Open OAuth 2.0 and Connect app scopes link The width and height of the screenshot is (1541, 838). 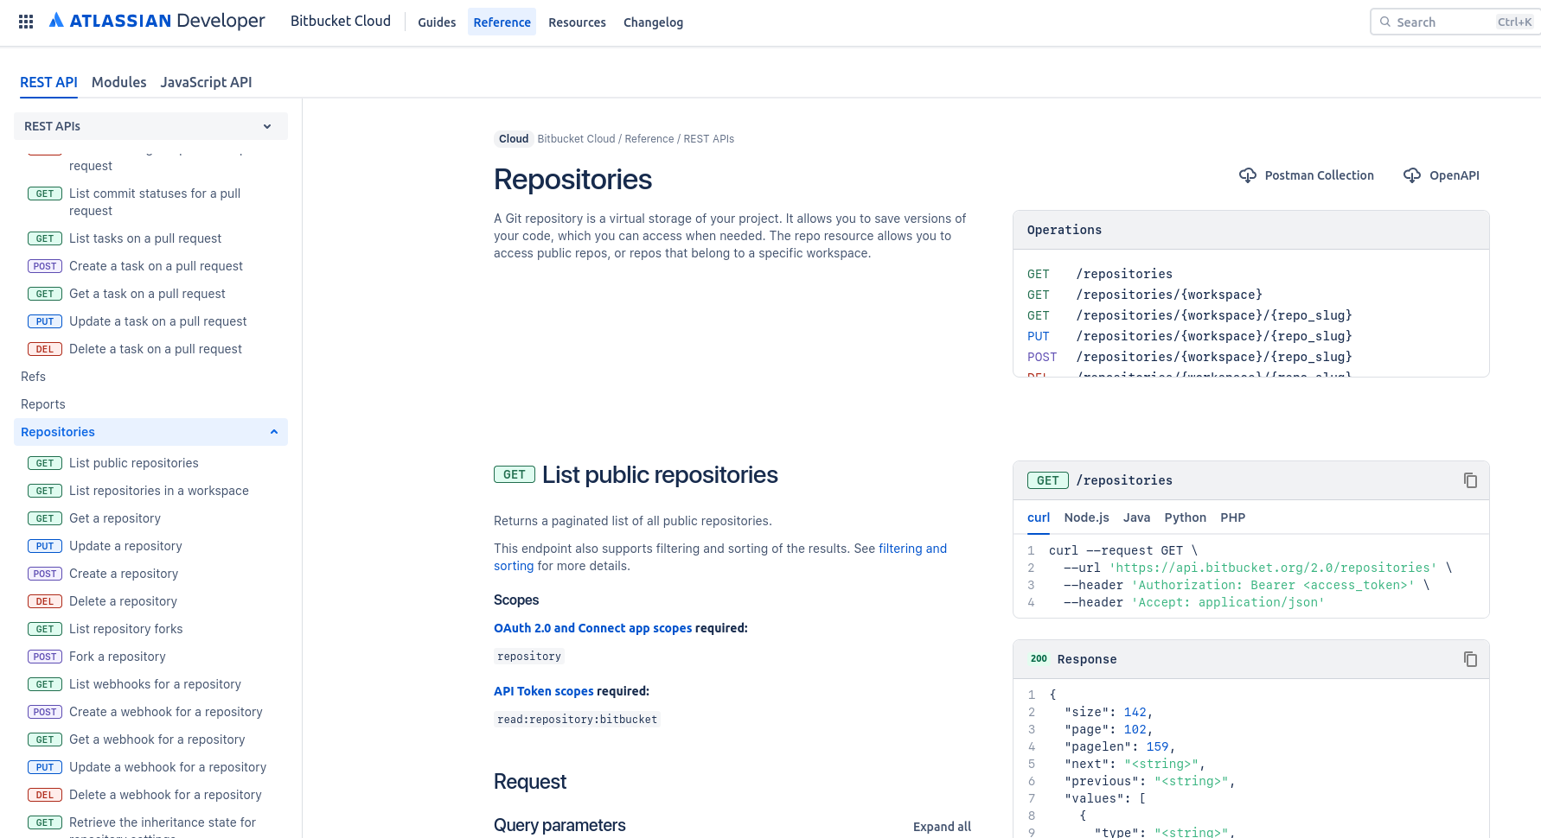point(592,628)
